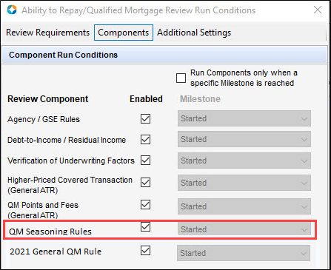
Task: Open 2021 General QM Rule milestone dropdown
Action: click(244, 253)
